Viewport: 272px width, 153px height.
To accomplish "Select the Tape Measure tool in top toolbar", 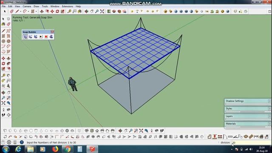I will pyautogui.click(x=69, y=11).
